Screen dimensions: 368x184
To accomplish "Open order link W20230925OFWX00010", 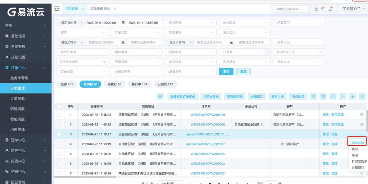I will 208,114.
